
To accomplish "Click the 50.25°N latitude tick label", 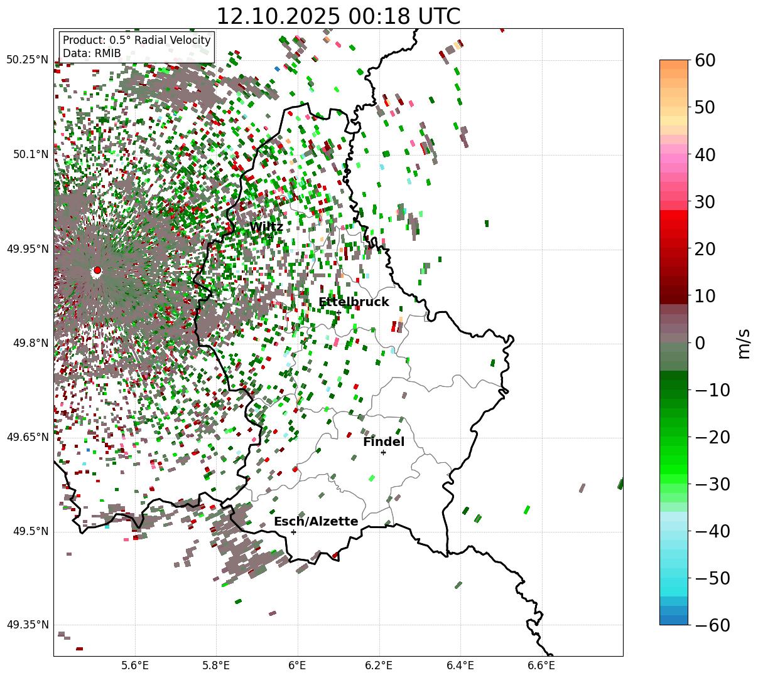I will [x=28, y=60].
